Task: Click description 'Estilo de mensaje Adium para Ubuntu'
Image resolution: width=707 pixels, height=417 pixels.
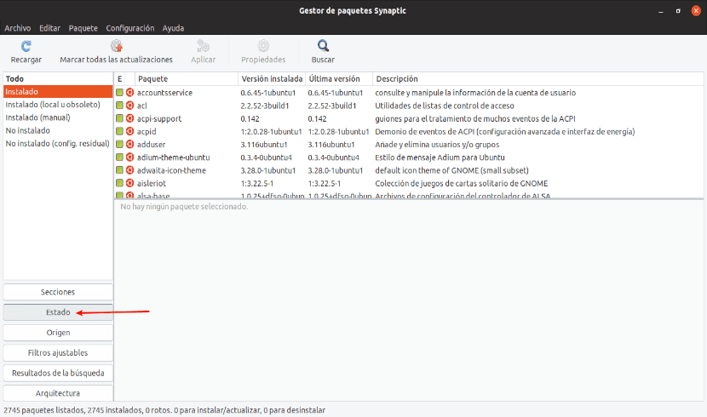Action: [x=440, y=157]
